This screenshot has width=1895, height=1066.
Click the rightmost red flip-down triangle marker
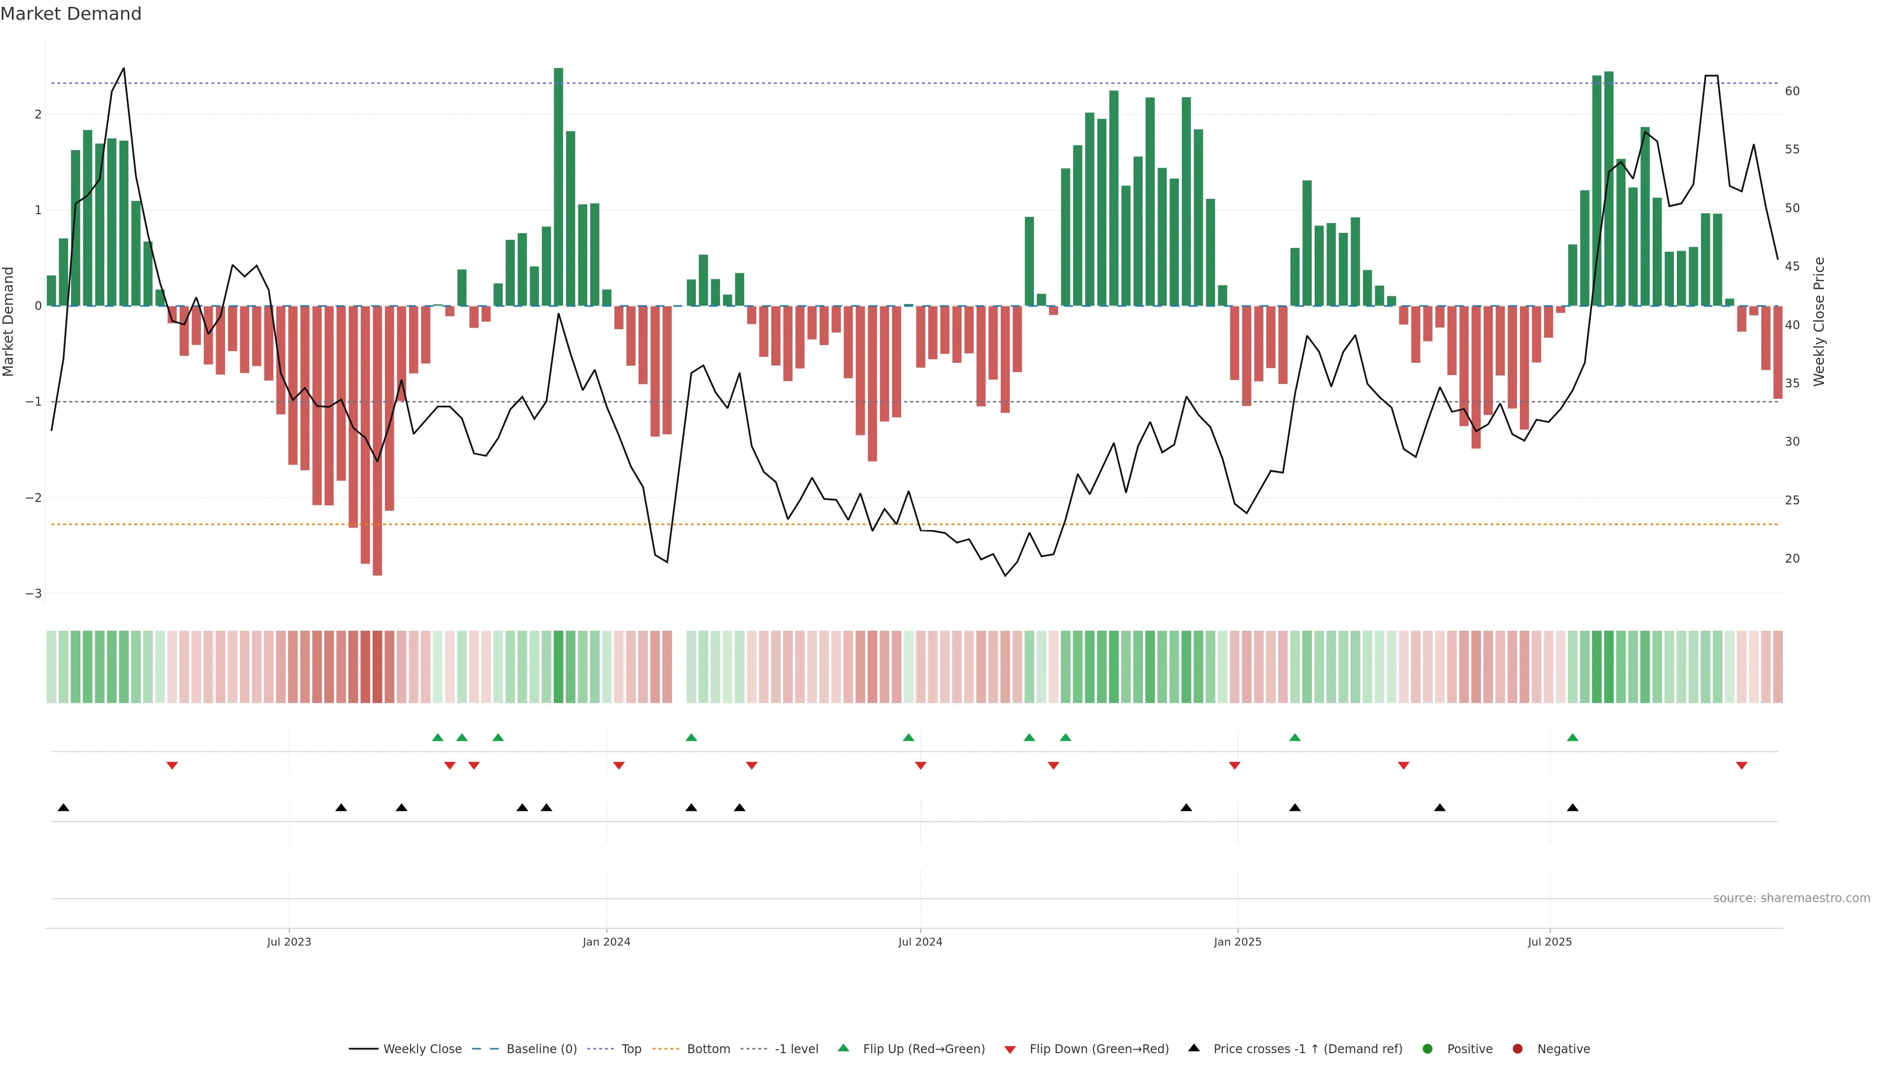click(1741, 766)
